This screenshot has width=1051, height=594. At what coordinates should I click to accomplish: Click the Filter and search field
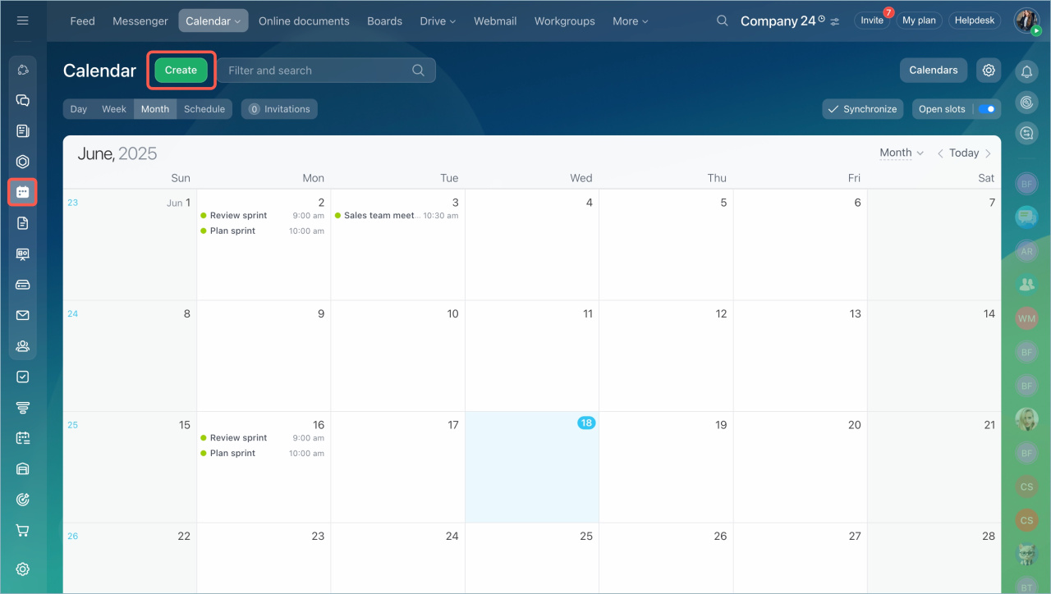click(x=327, y=71)
